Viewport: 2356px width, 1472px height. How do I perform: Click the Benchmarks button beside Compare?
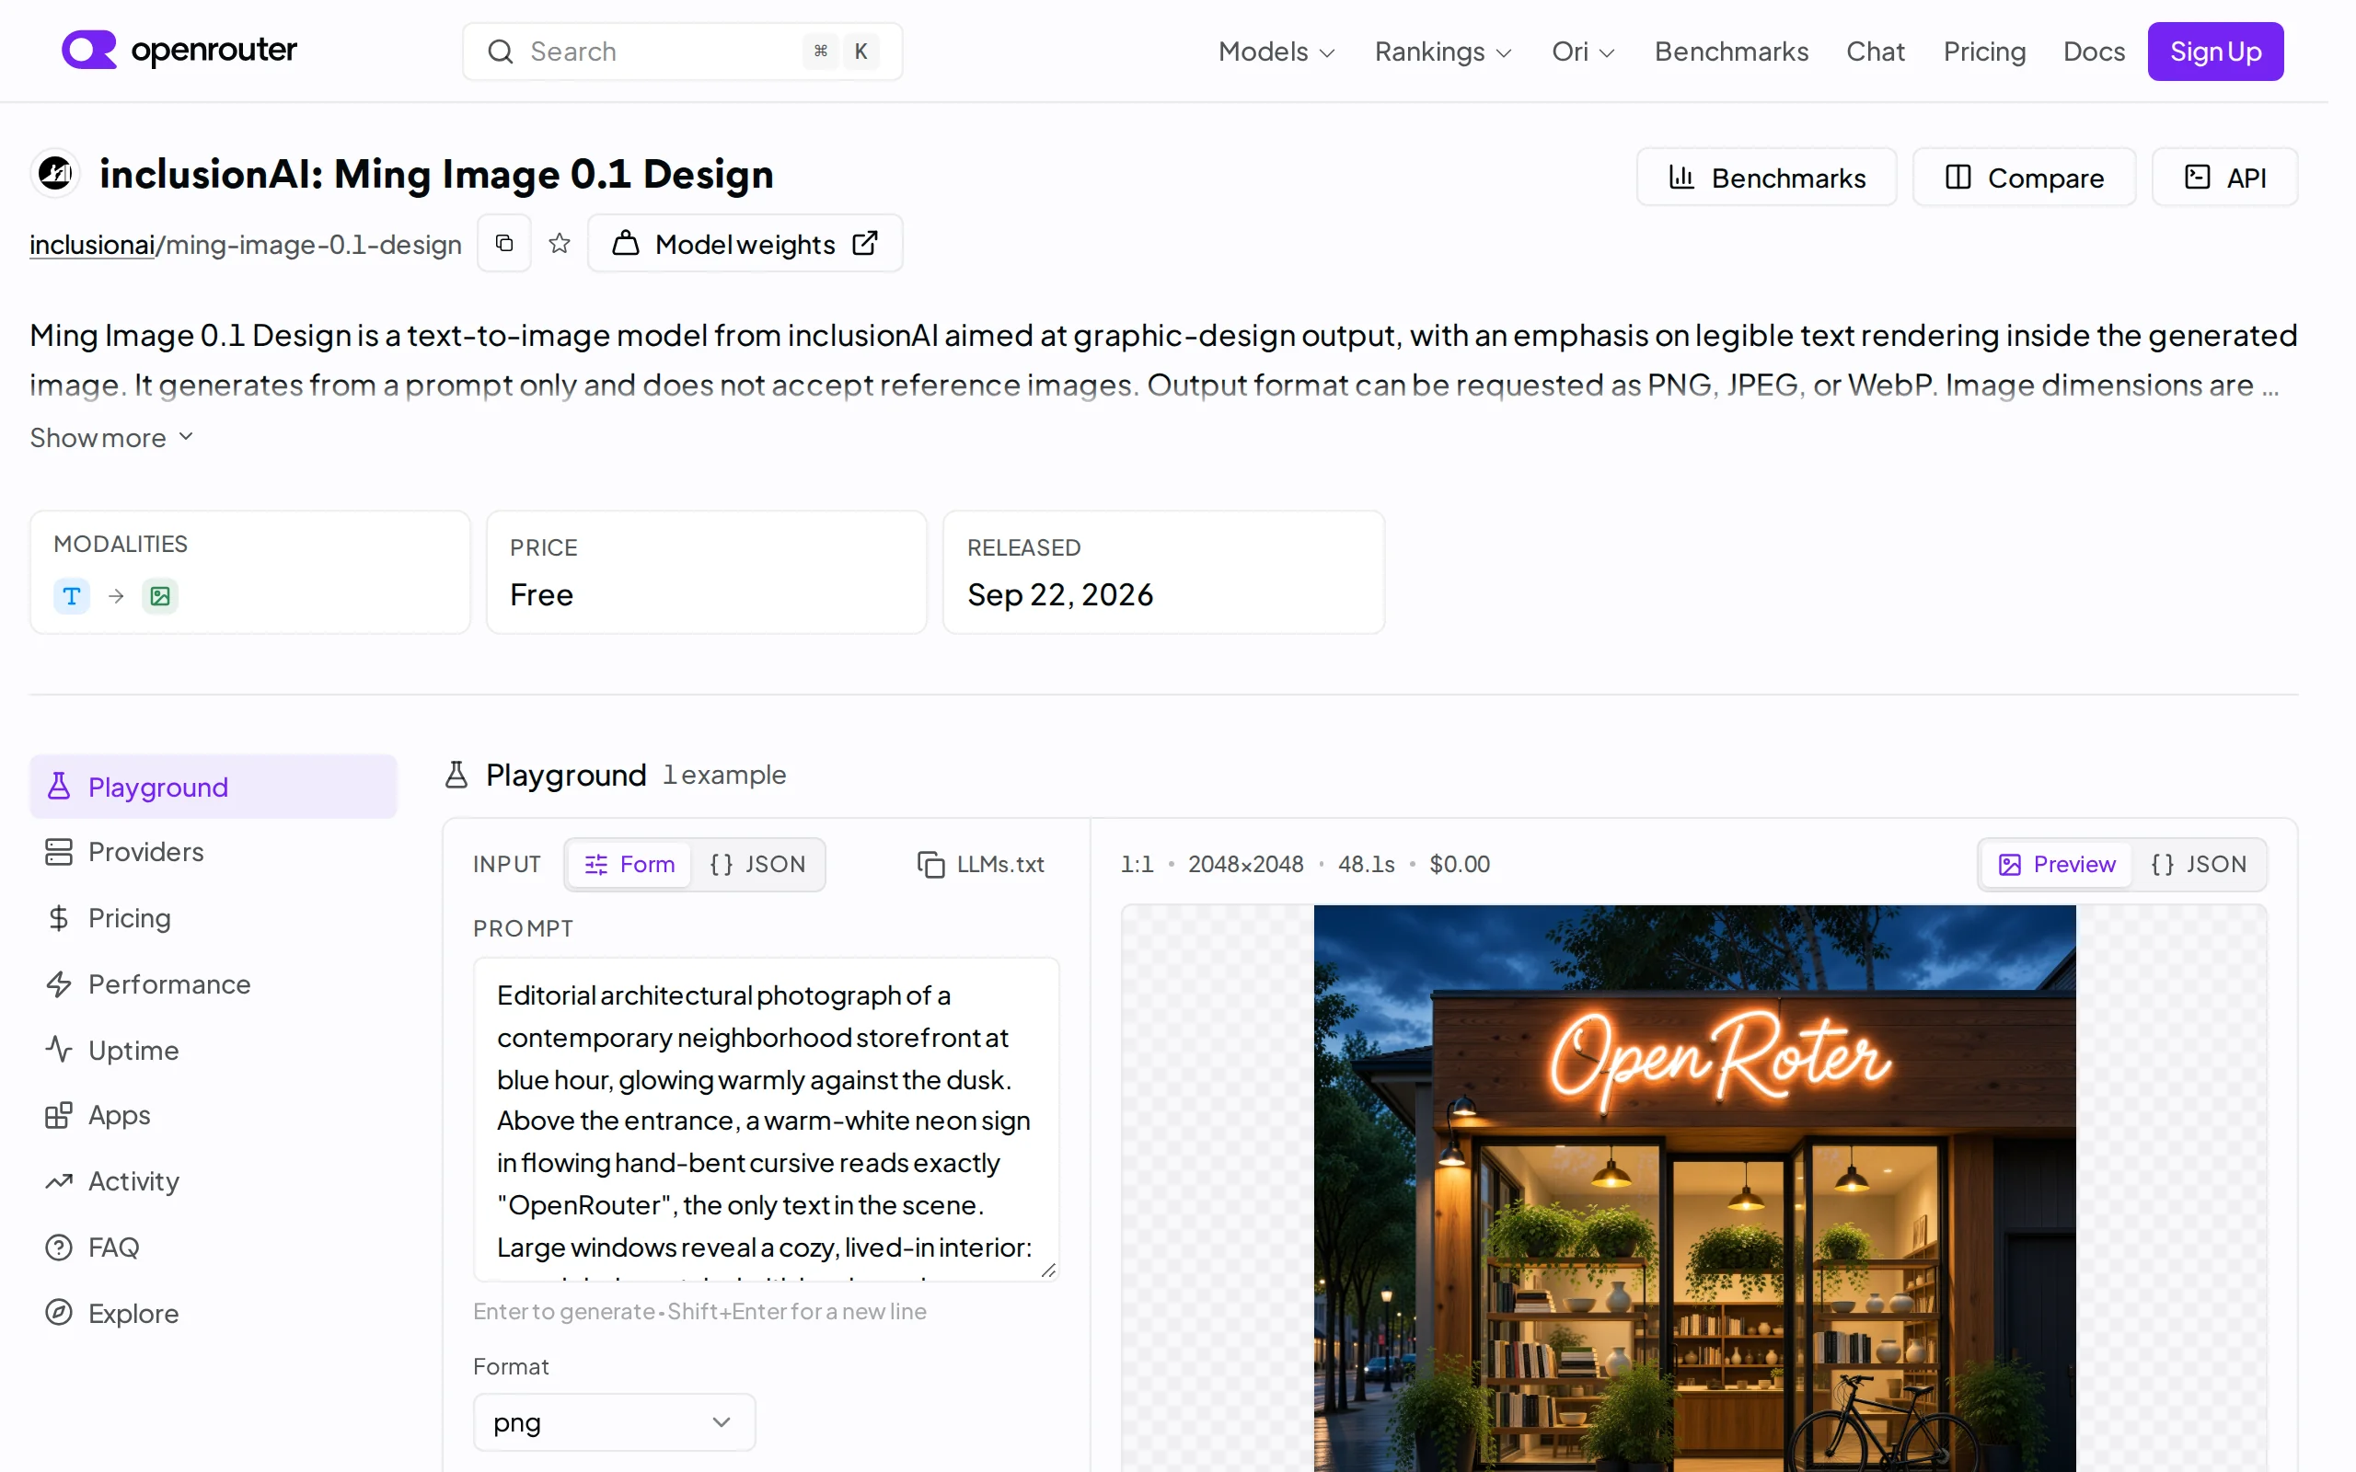(x=1766, y=178)
